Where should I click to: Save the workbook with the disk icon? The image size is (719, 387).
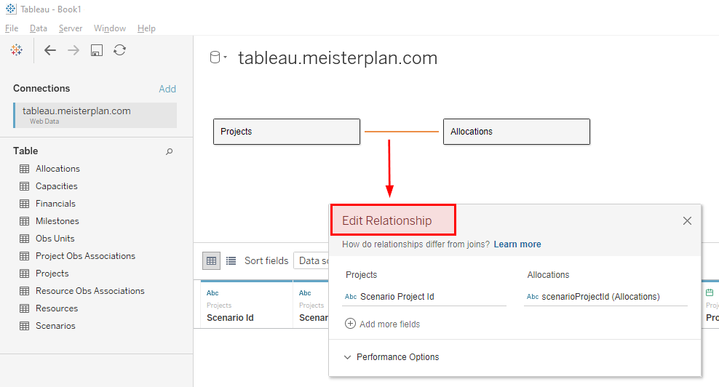[96, 50]
